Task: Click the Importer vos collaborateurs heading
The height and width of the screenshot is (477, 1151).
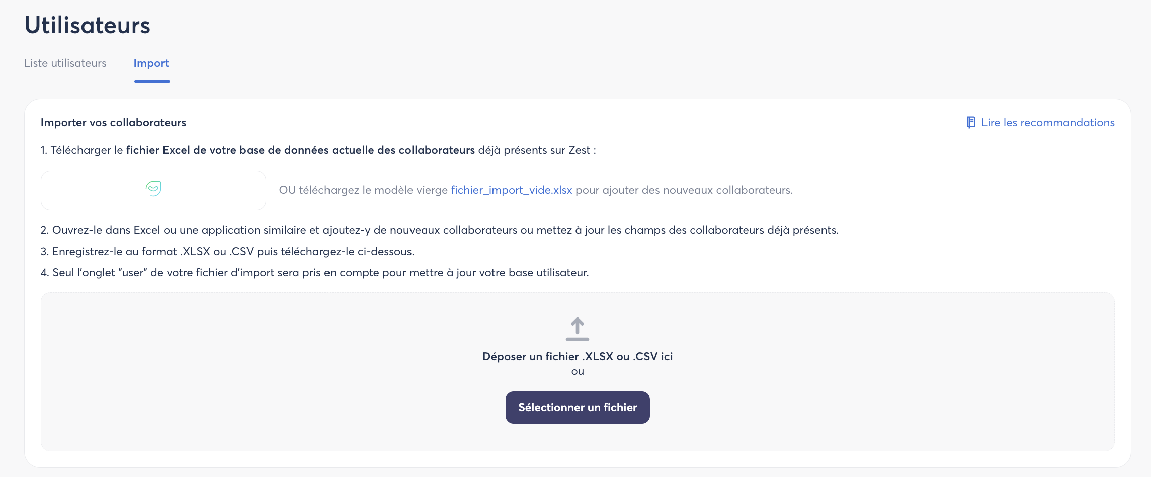Action: [113, 123]
